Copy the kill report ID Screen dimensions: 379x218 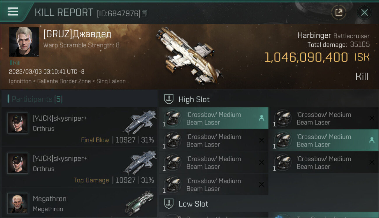pyautogui.click(x=145, y=13)
